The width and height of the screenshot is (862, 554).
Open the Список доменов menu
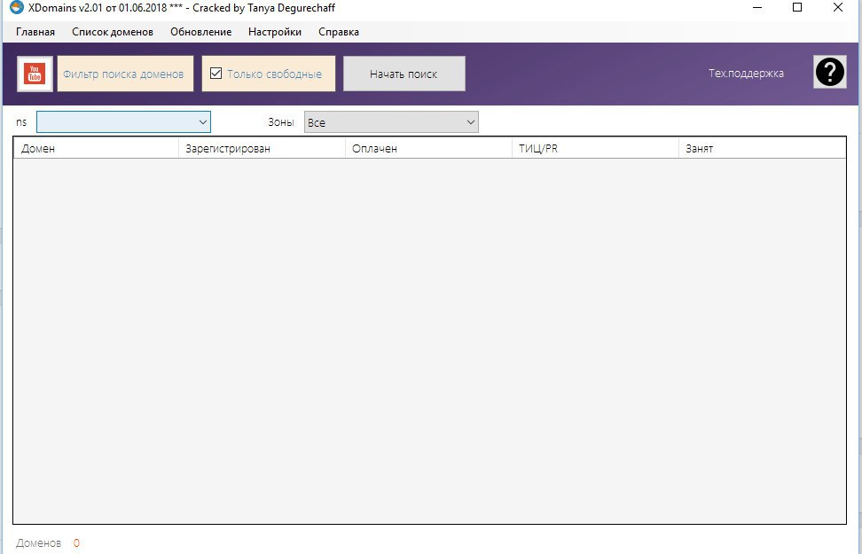[x=113, y=32]
